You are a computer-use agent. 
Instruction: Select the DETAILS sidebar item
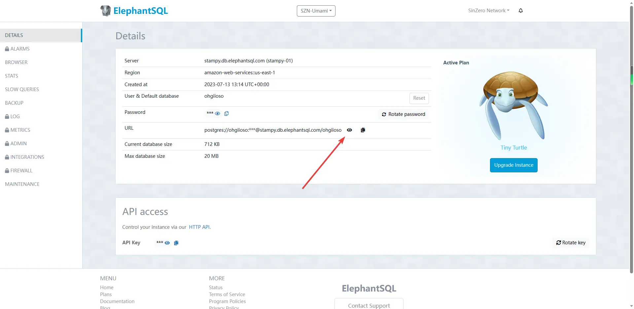pyautogui.click(x=41, y=35)
